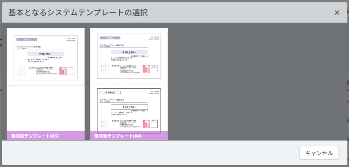Click the dashed revenue stamp box in A5 preview
Viewport: 349px width, 167px height.
pyautogui.click(x=22, y=71)
